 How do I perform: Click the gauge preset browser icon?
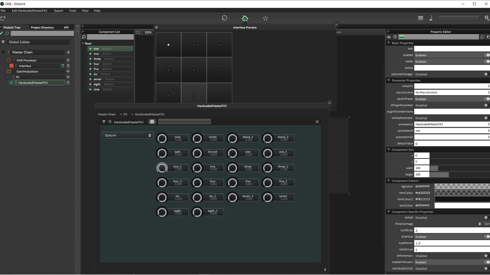click(225, 18)
